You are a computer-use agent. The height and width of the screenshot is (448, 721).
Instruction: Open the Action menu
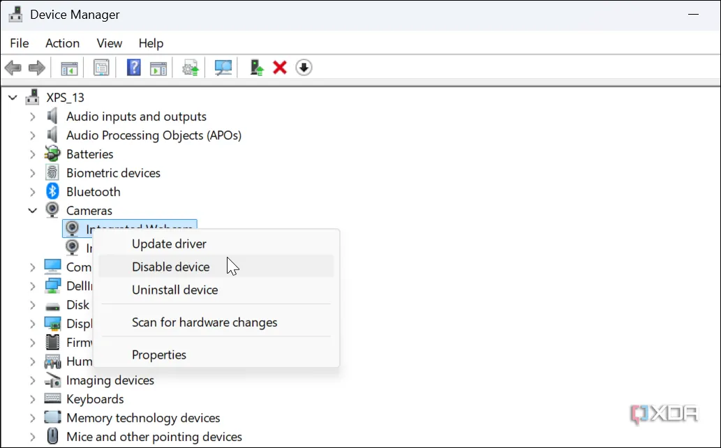click(63, 43)
